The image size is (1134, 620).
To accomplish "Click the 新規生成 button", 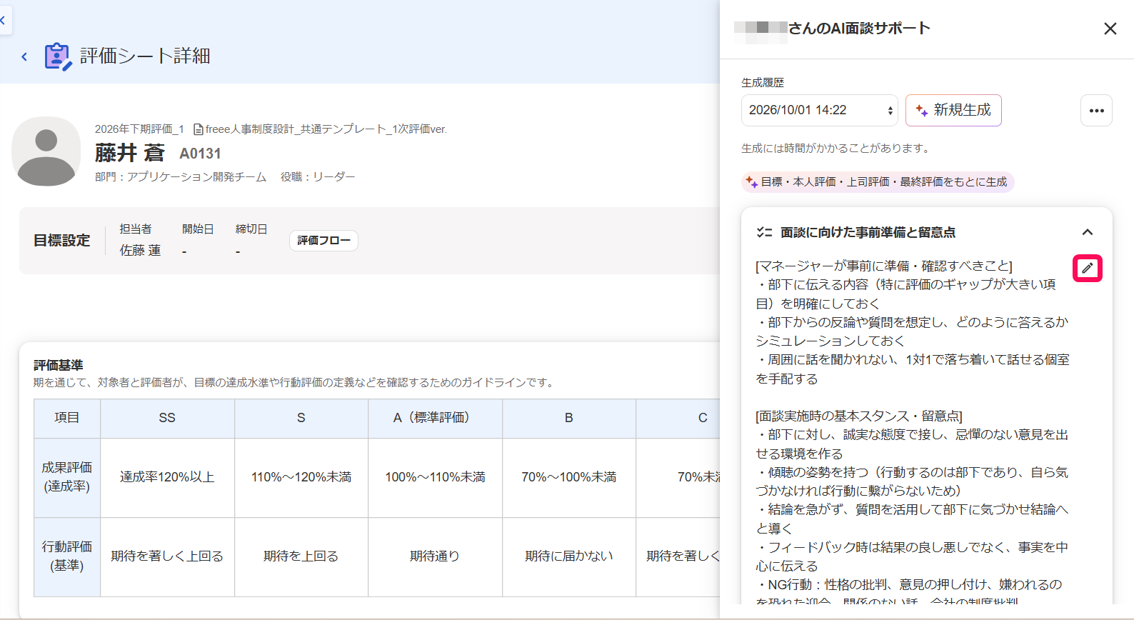I will click(953, 110).
